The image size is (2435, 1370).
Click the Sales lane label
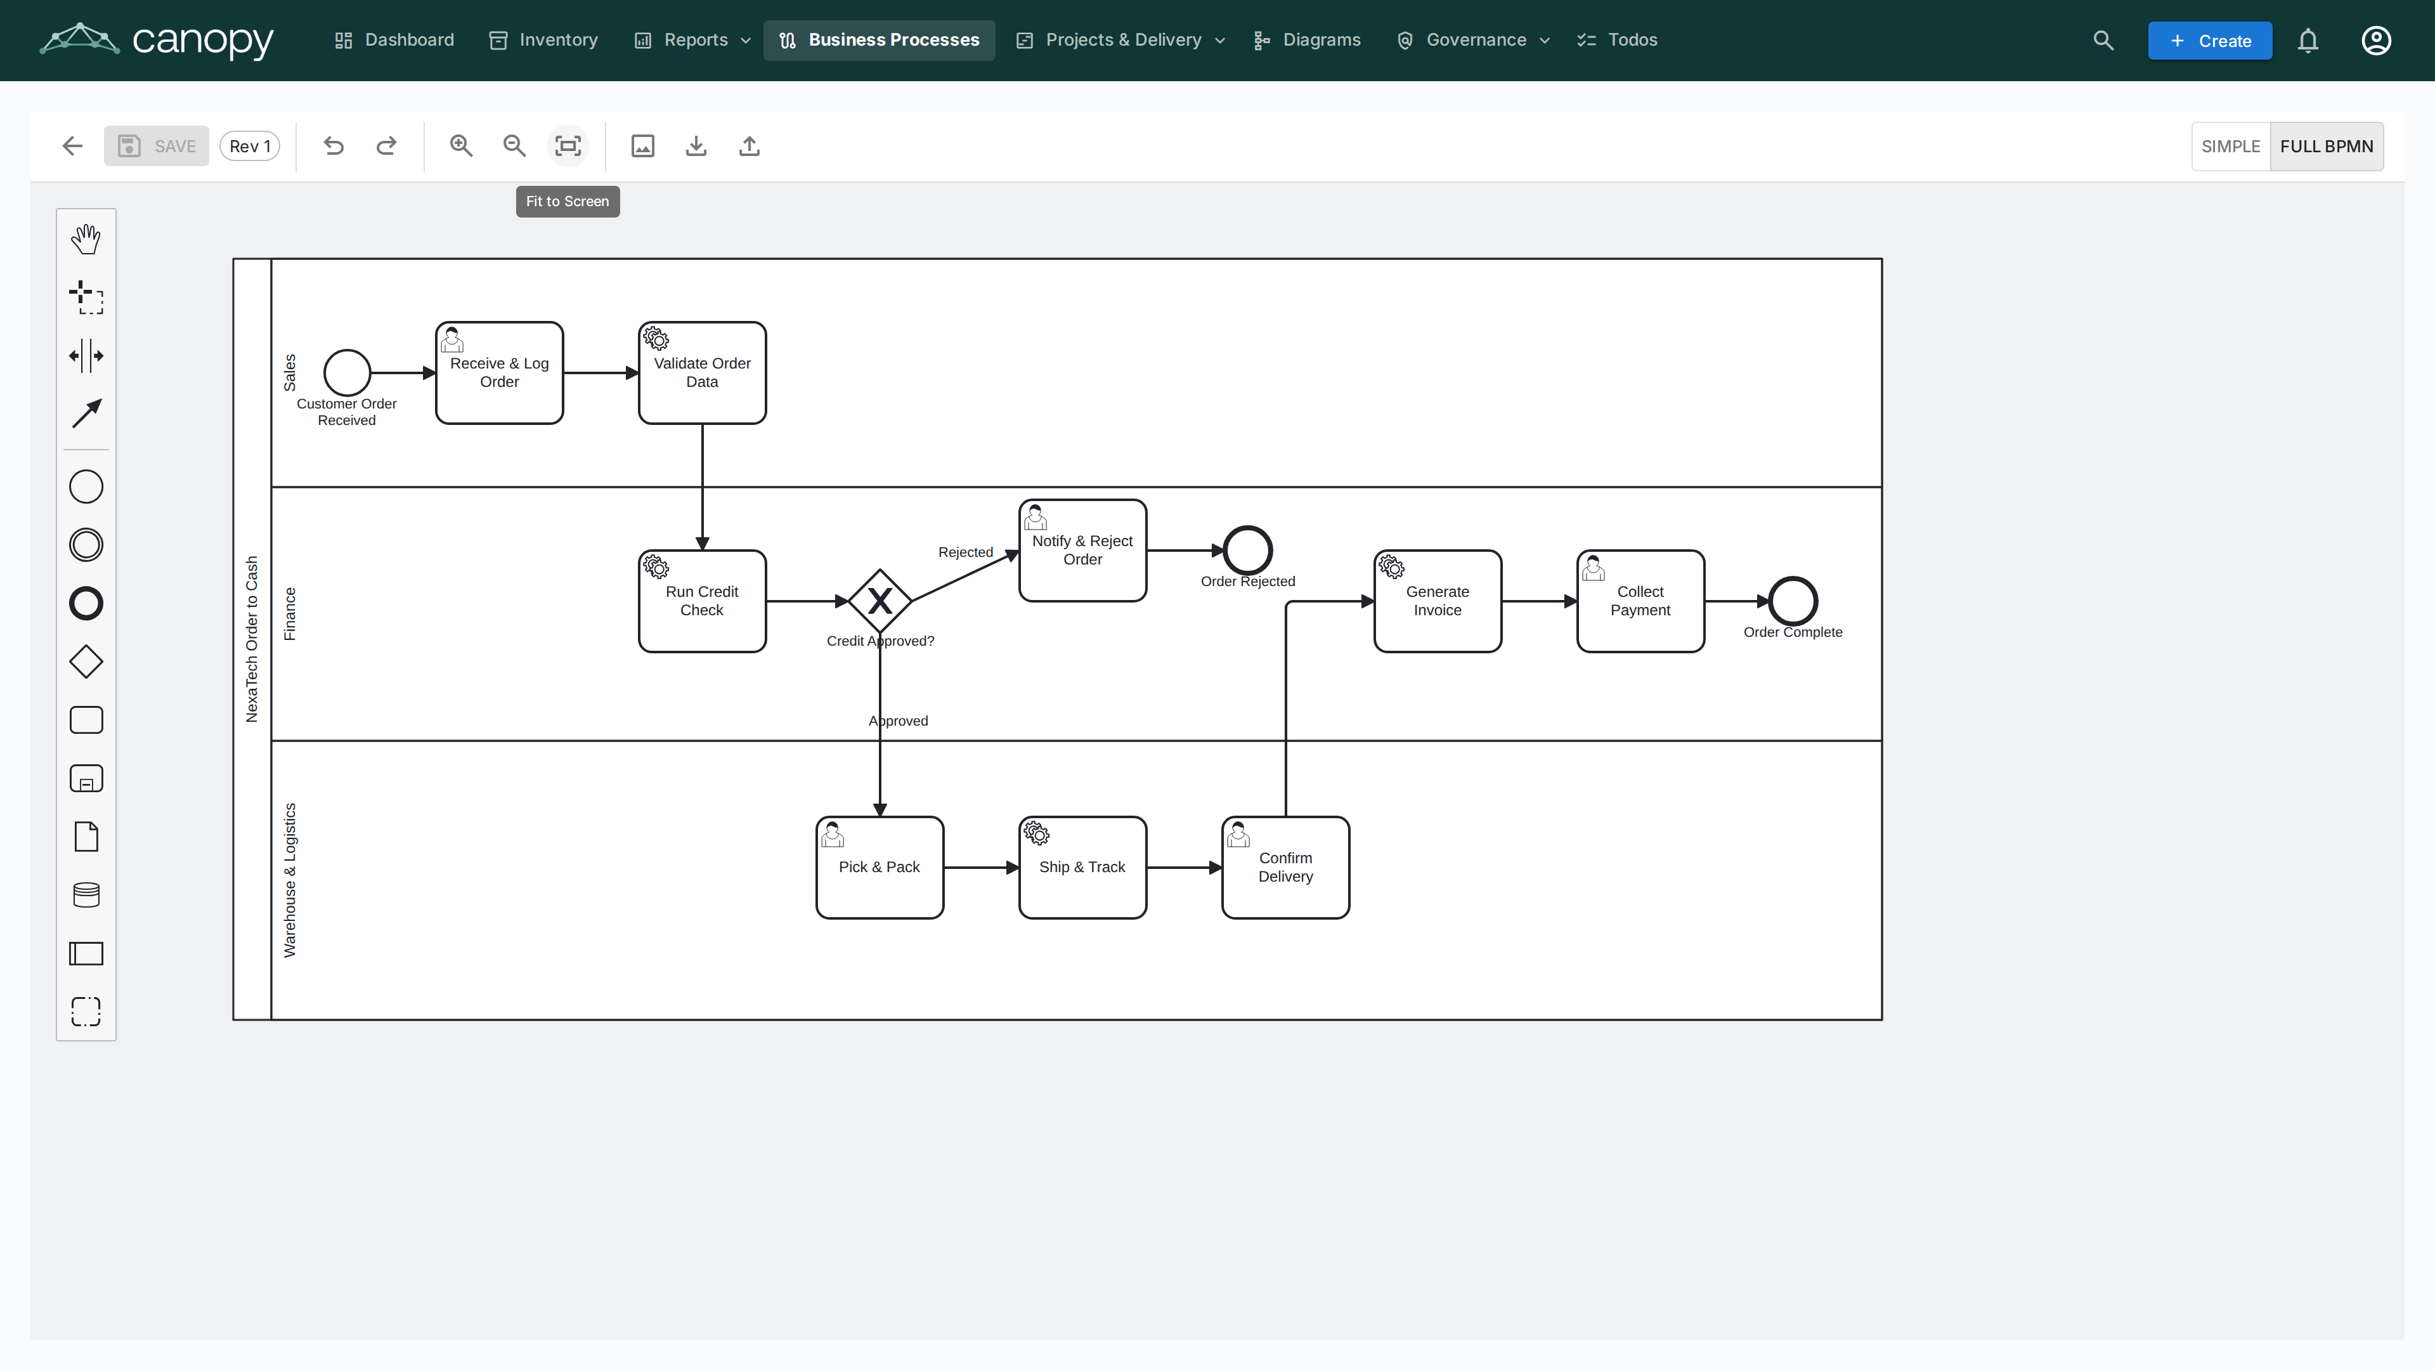point(289,372)
